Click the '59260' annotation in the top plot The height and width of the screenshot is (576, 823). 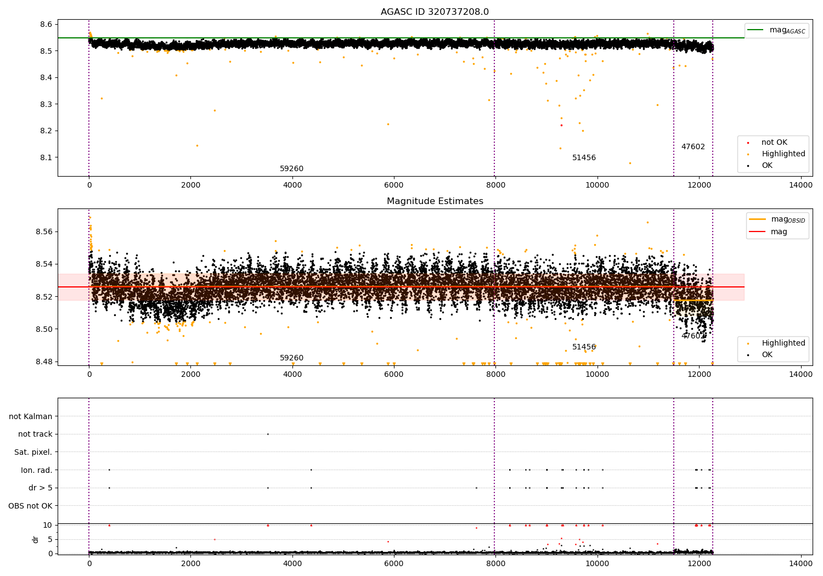tap(291, 169)
